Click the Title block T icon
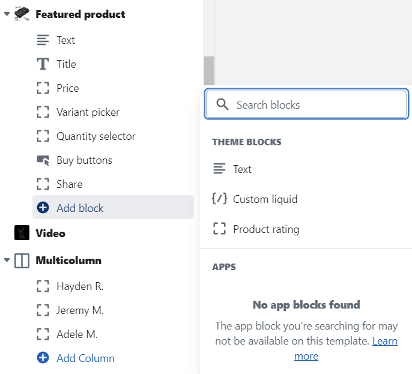This screenshot has width=412, height=374. pos(43,64)
